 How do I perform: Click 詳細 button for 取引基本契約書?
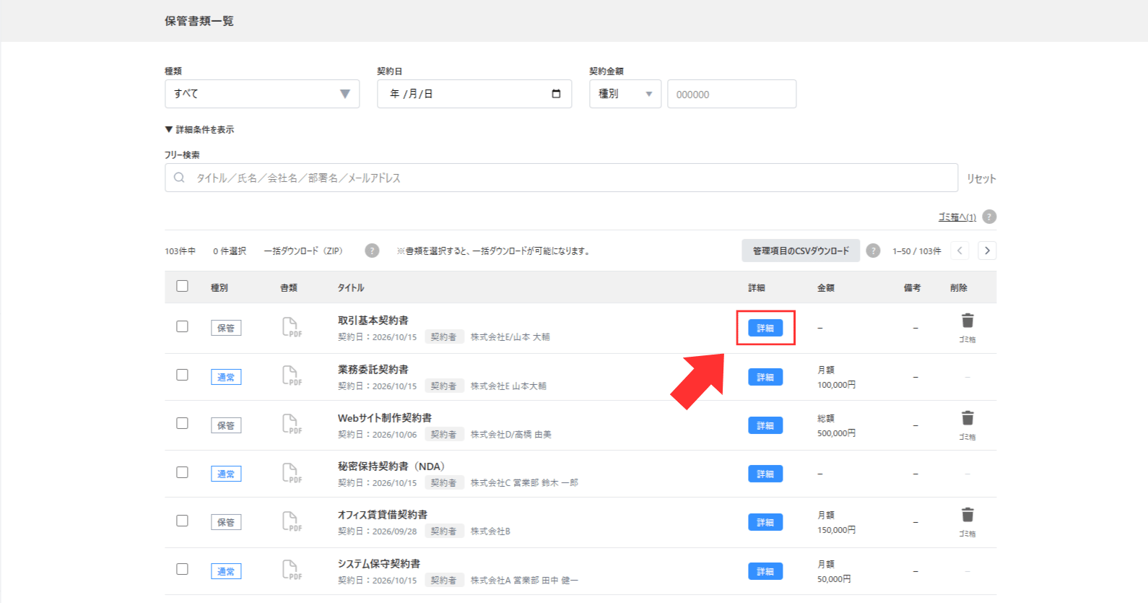point(765,328)
